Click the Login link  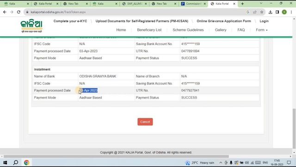[x=264, y=21]
